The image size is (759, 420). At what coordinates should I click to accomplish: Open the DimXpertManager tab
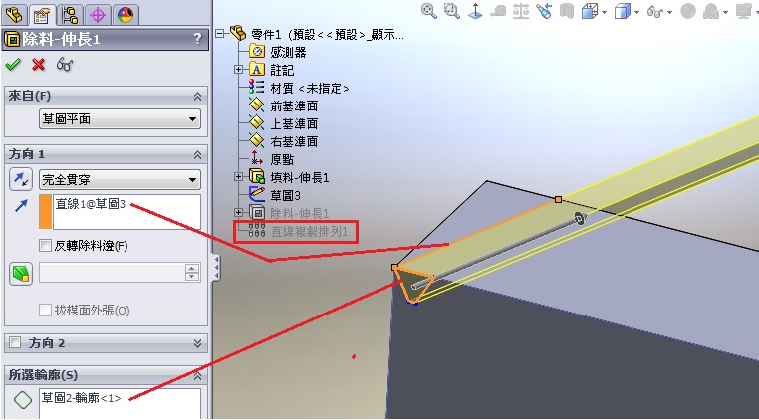coord(98,15)
